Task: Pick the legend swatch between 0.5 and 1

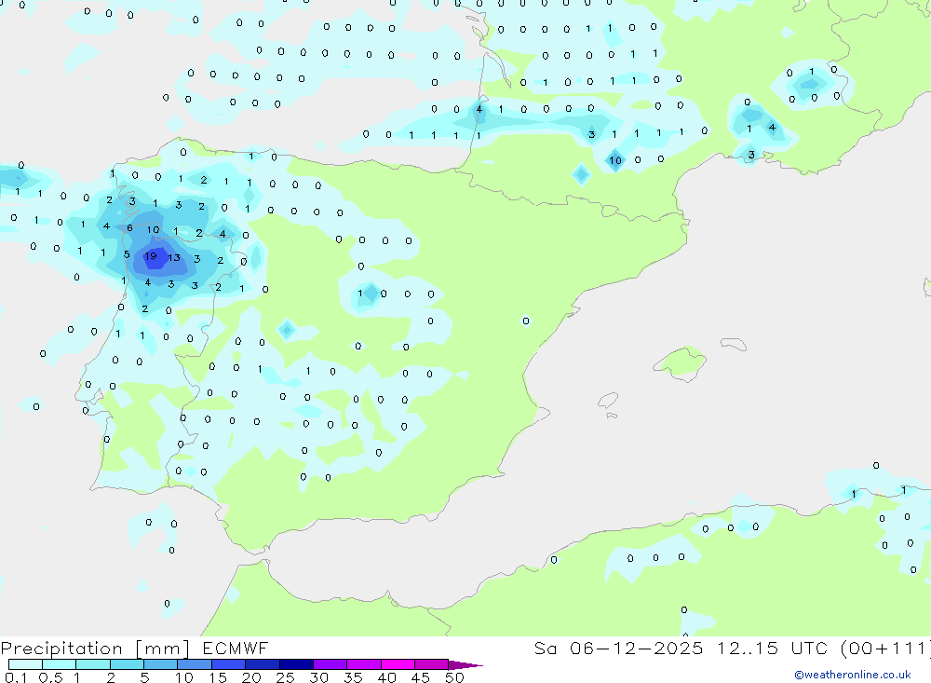Action: [x=60, y=664]
